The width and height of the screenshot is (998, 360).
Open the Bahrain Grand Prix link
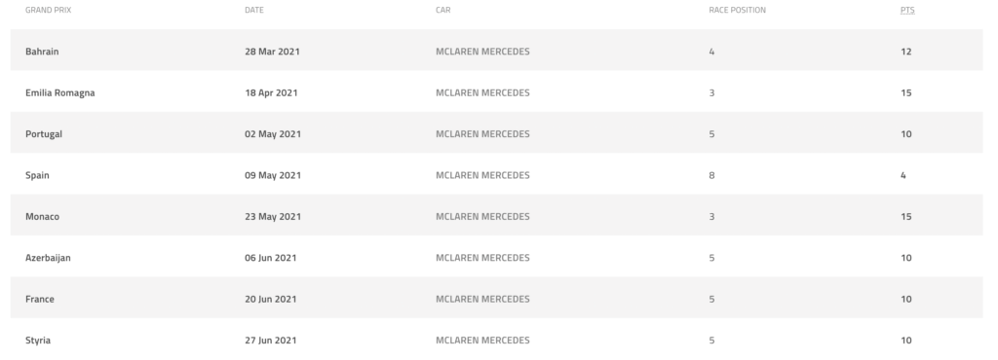click(x=42, y=52)
